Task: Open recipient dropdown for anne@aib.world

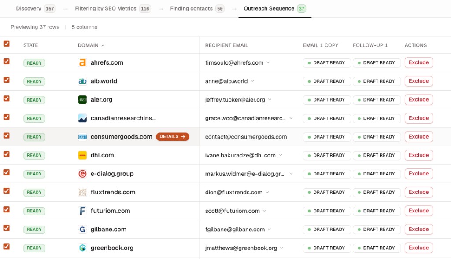Action: pos(252,81)
